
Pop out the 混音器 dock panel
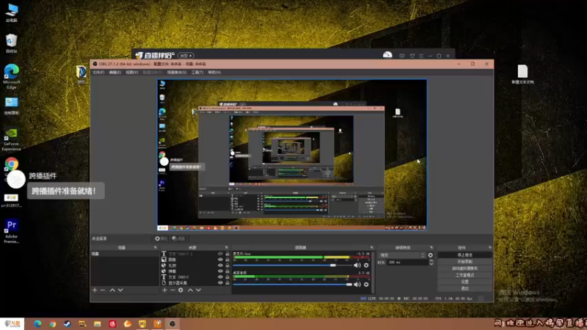[371, 247]
